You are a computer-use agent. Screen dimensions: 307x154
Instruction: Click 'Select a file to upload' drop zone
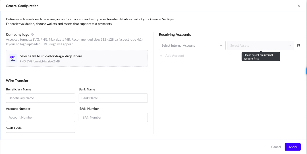[x=77, y=58]
